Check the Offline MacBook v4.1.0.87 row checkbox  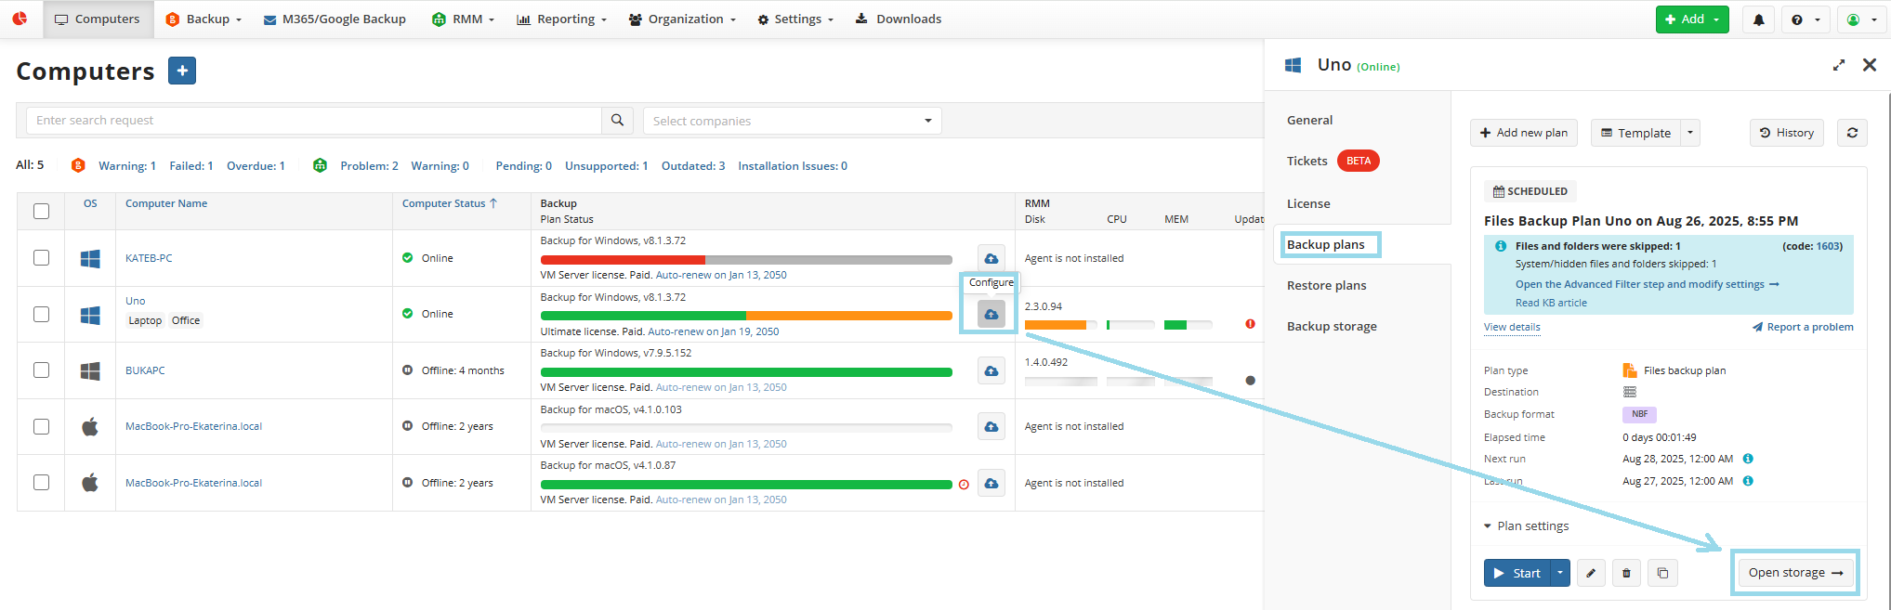click(x=41, y=483)
